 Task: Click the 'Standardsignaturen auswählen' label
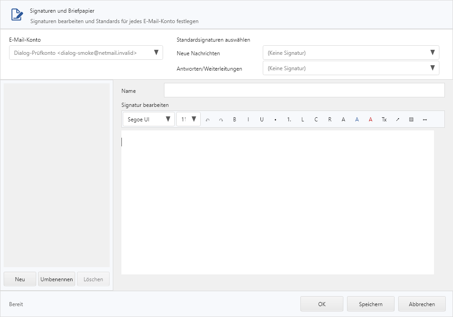[x=213, y=40]
